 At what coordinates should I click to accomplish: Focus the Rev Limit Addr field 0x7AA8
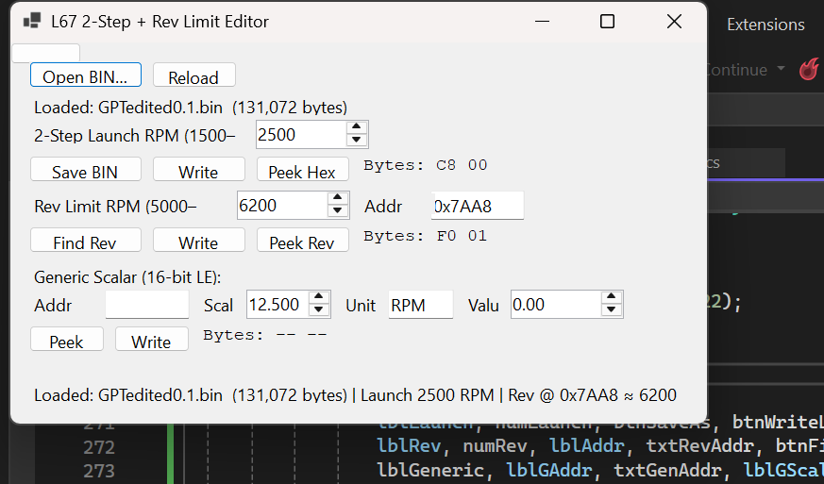(477, 206)
